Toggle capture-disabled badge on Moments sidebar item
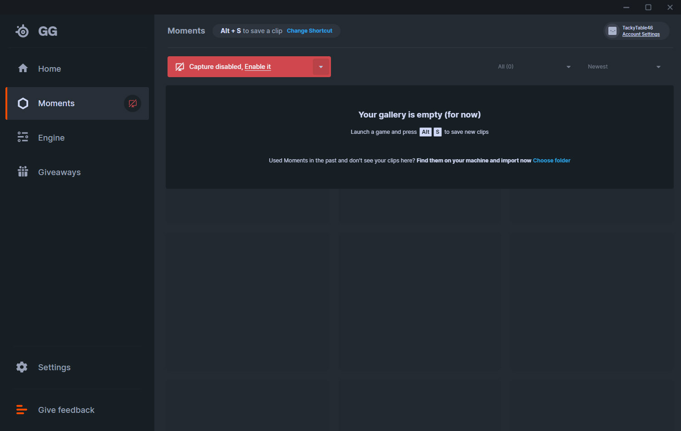The height and width of the screenshot is (431, 681). (133, 103)
